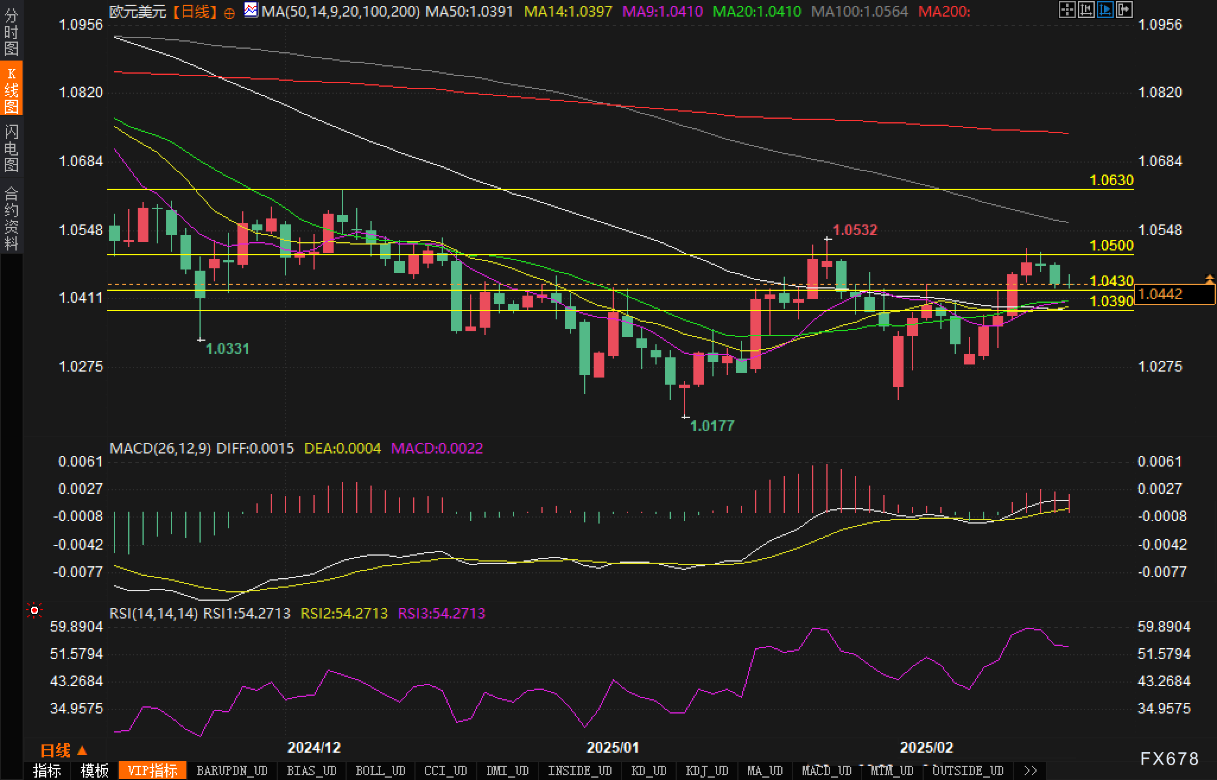The height and width of the screenshot is (780, 1217).
Task: Click the crosshair cursor icon at top right
Action: (1067, 9)
